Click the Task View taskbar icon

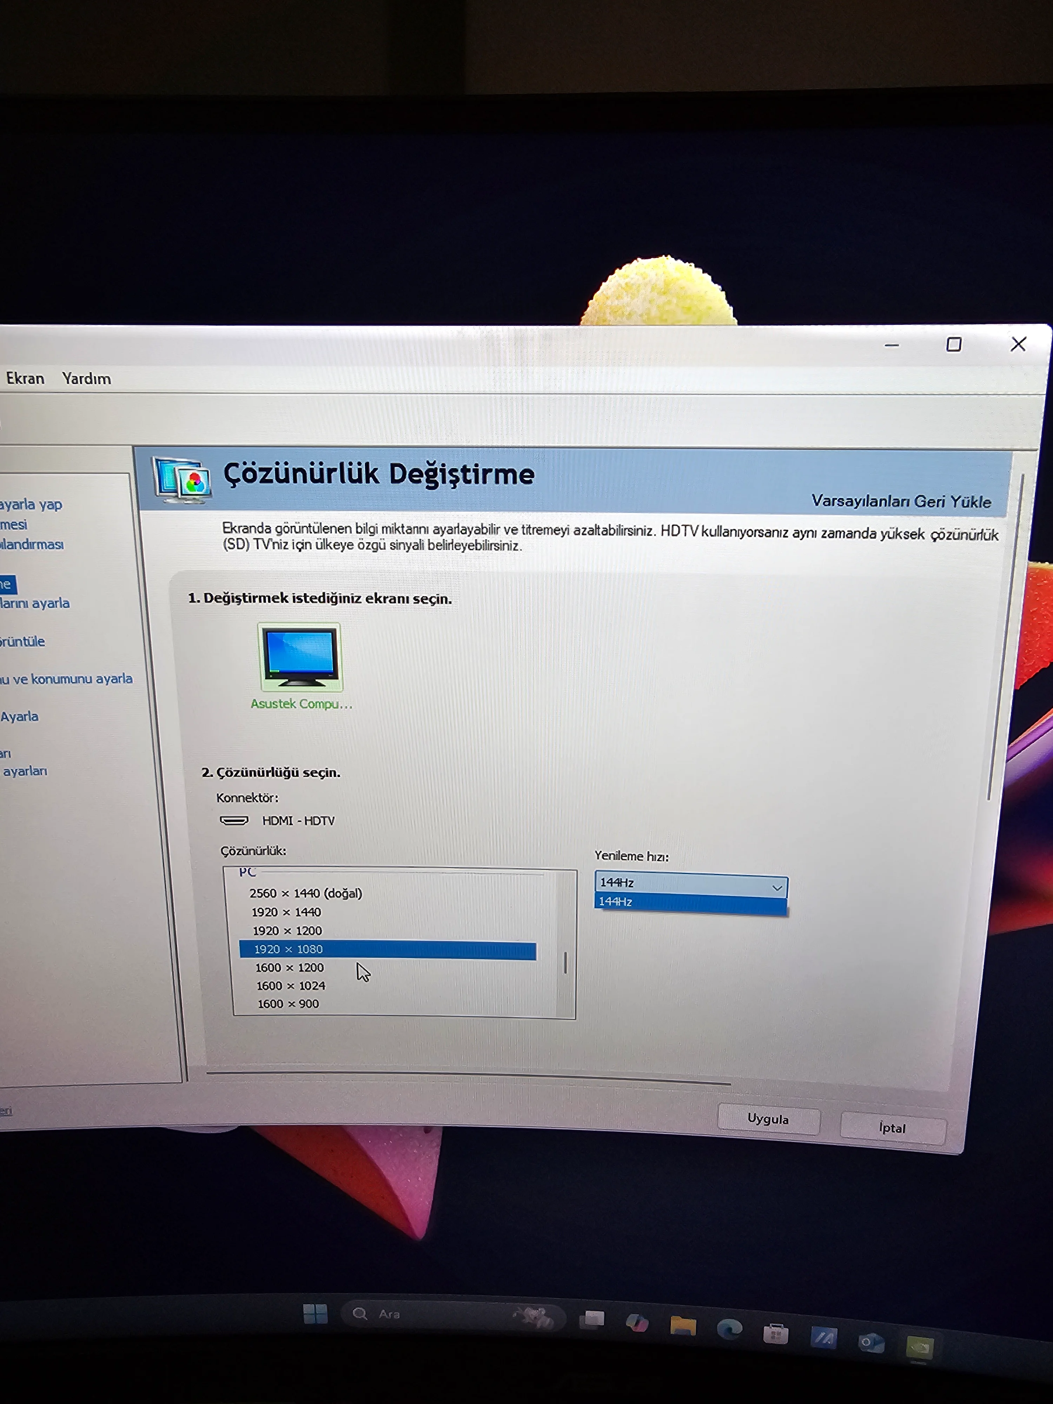(591, 1319)
